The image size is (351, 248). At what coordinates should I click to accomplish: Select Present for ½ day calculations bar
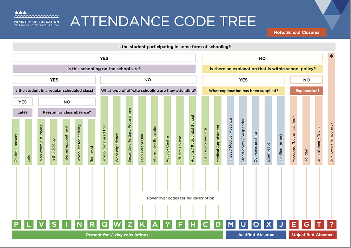click(117, 235)
